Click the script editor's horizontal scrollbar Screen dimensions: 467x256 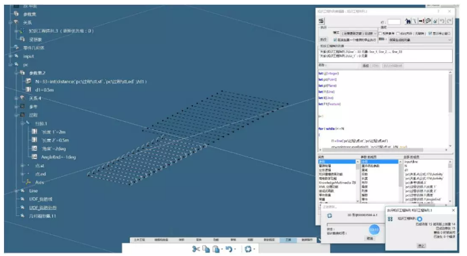[383, 150]
